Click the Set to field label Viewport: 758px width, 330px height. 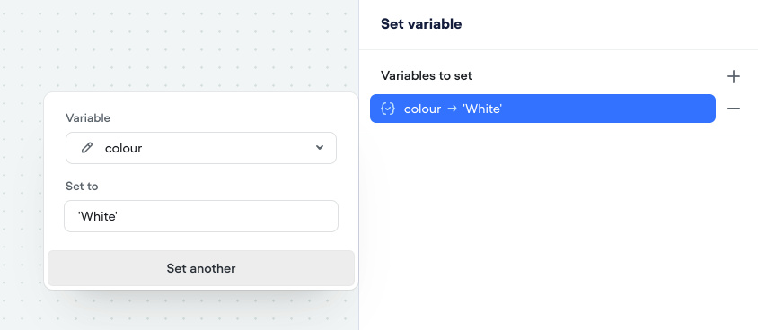point(82,186)
